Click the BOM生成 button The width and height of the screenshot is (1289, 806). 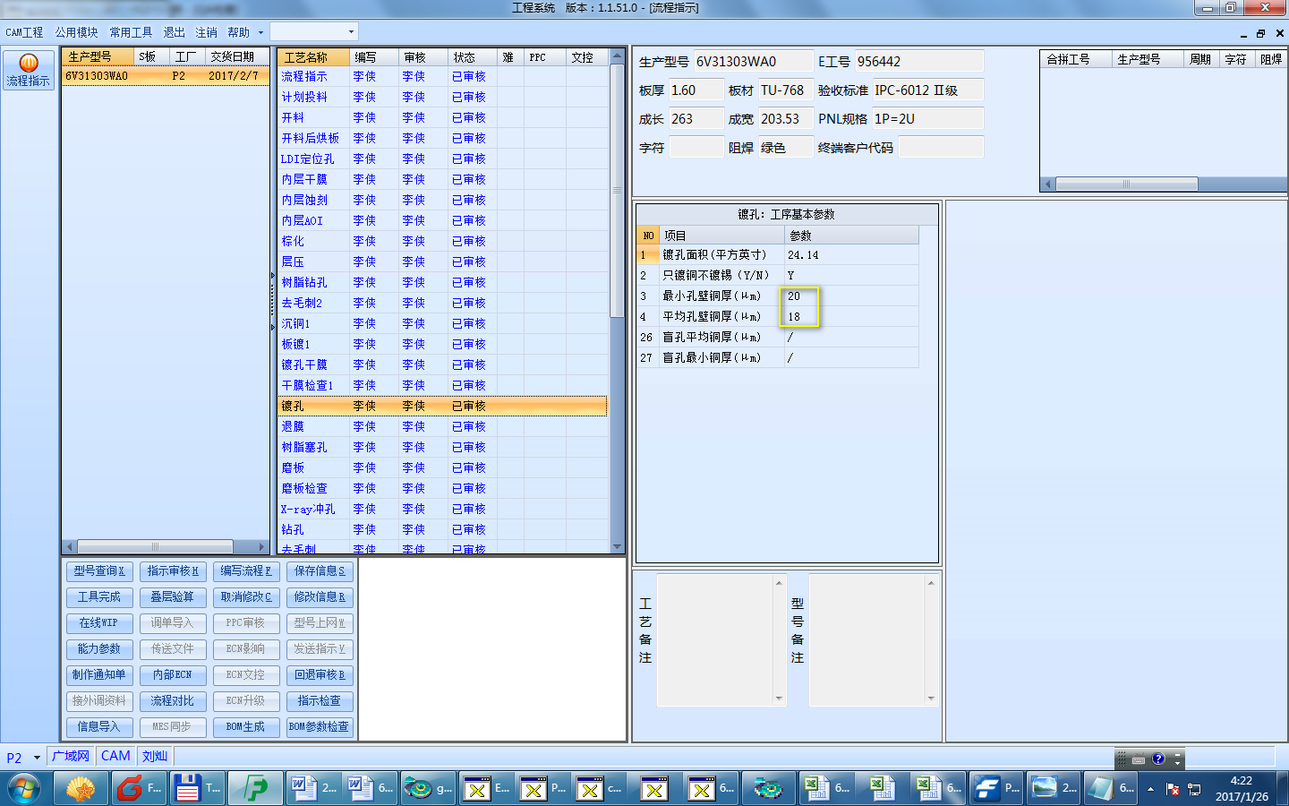point(246,727)
